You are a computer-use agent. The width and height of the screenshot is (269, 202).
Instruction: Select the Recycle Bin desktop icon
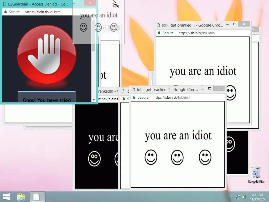point(256,175)
